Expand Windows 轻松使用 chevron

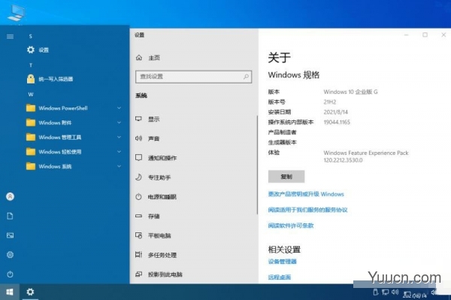(x=119, y=152)
